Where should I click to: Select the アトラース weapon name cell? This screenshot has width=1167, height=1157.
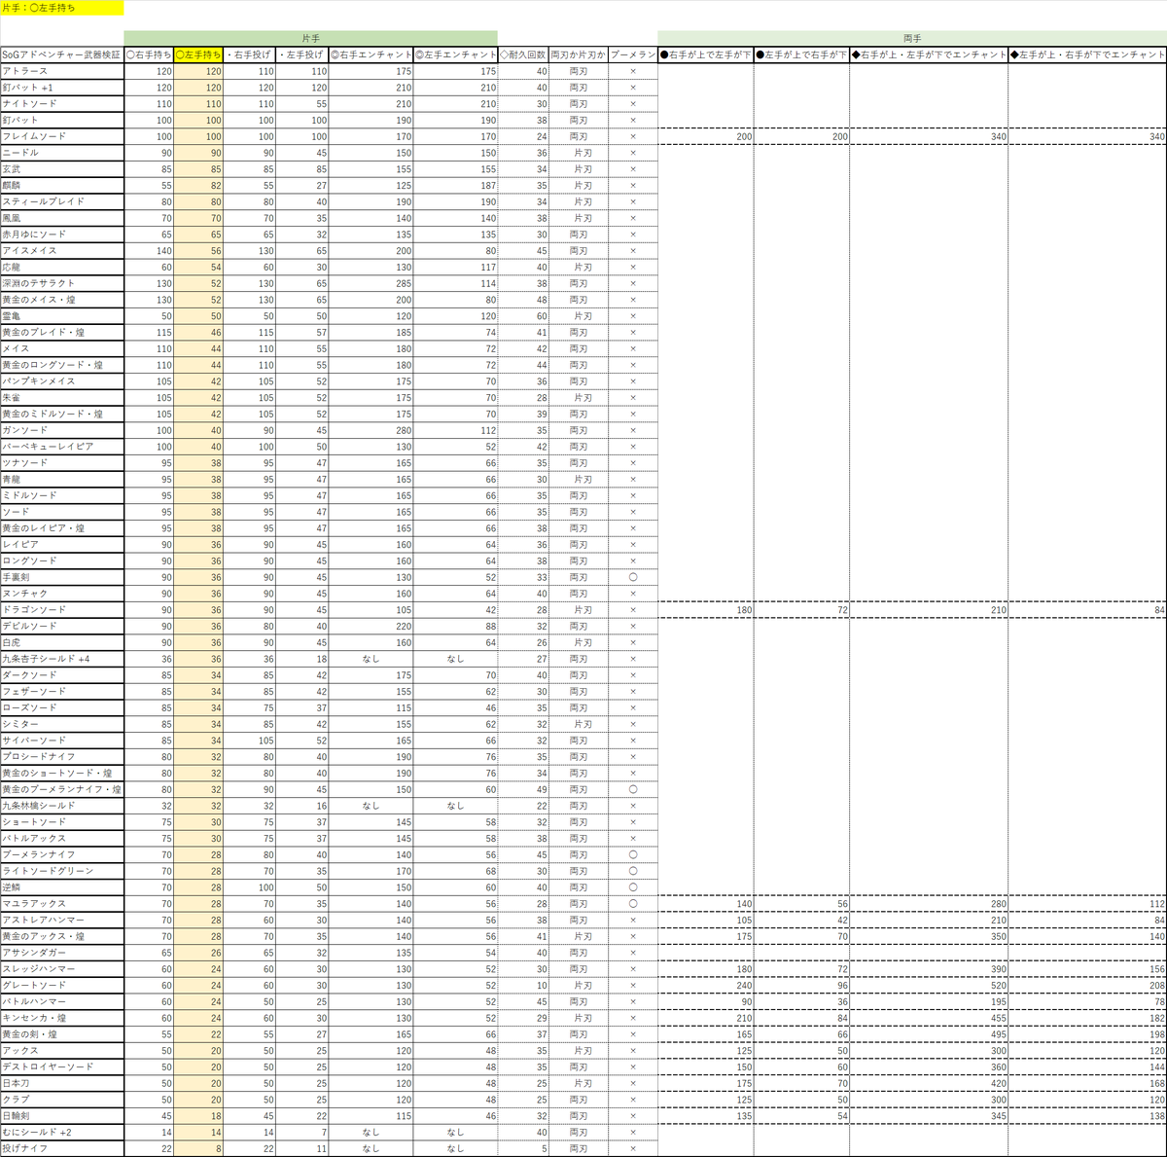tap(62, 71)
